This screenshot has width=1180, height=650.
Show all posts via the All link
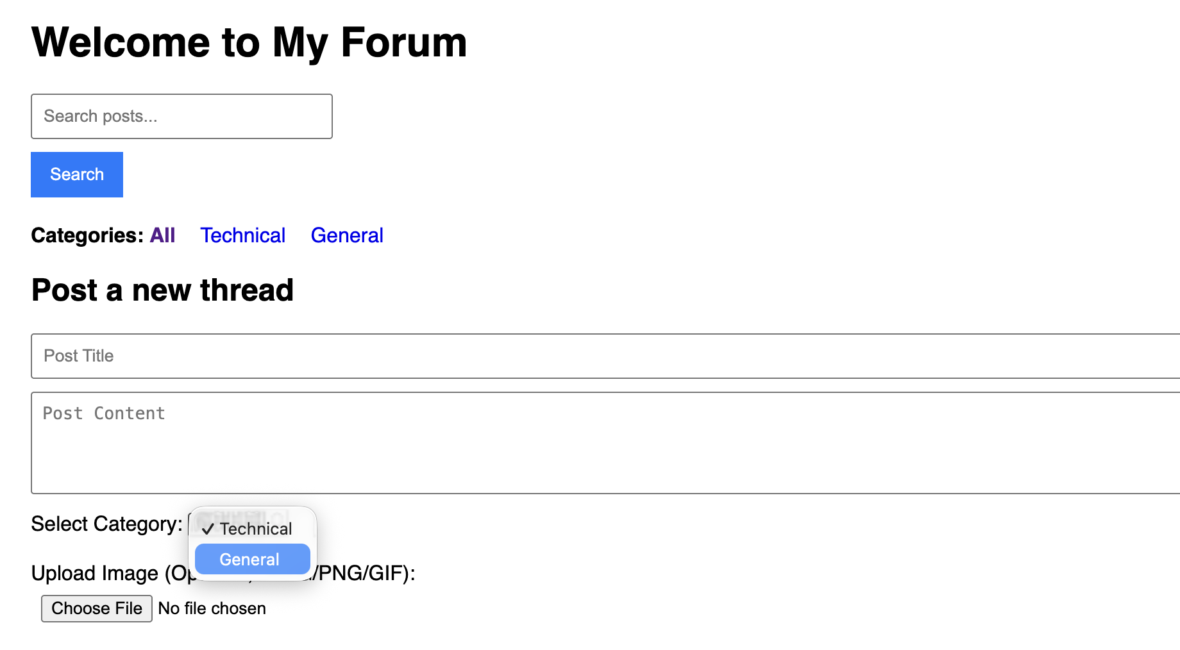162,235
